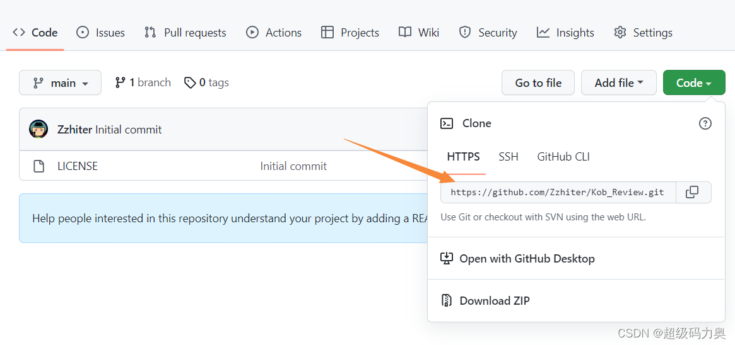
Task: Click the branch icon in main button
Action: pos(38,83)
